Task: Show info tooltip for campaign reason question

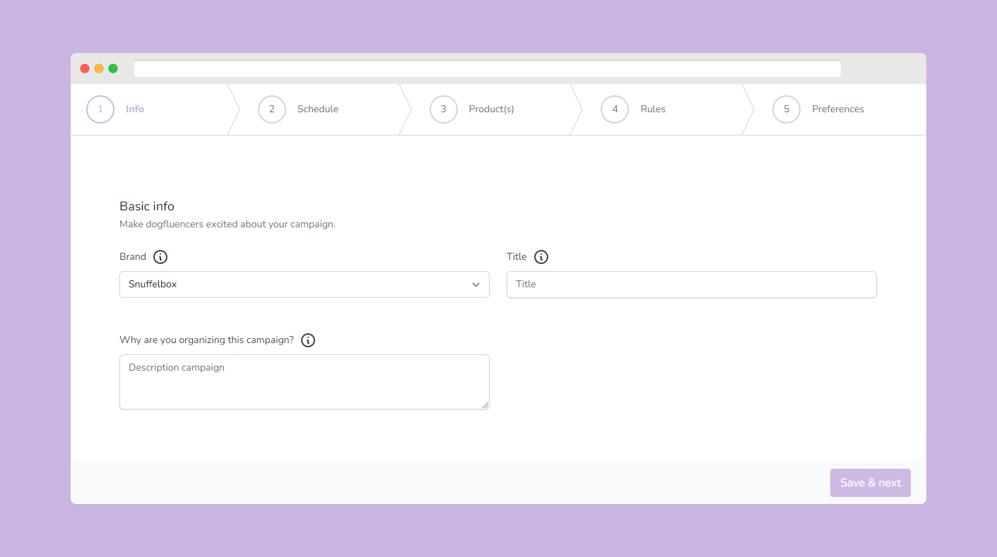Action: (x=308, y=340)
